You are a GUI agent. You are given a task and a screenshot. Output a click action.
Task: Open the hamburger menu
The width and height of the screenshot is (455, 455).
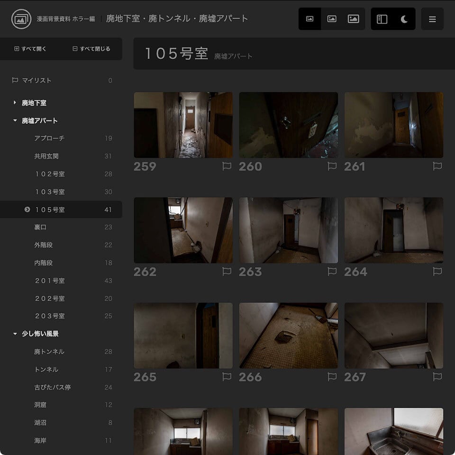432,19
